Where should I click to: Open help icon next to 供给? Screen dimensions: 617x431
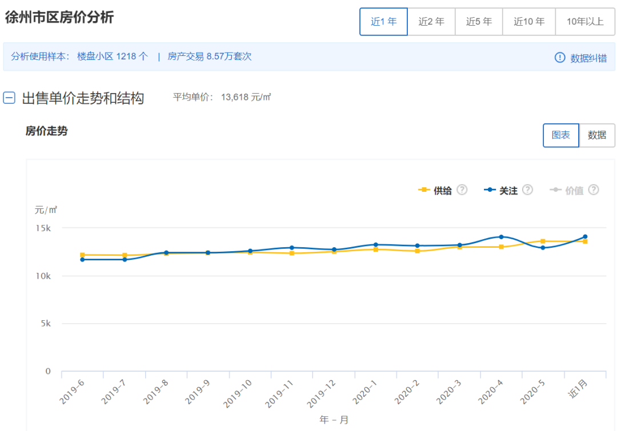pyautogui.click(x=462, y=190)
